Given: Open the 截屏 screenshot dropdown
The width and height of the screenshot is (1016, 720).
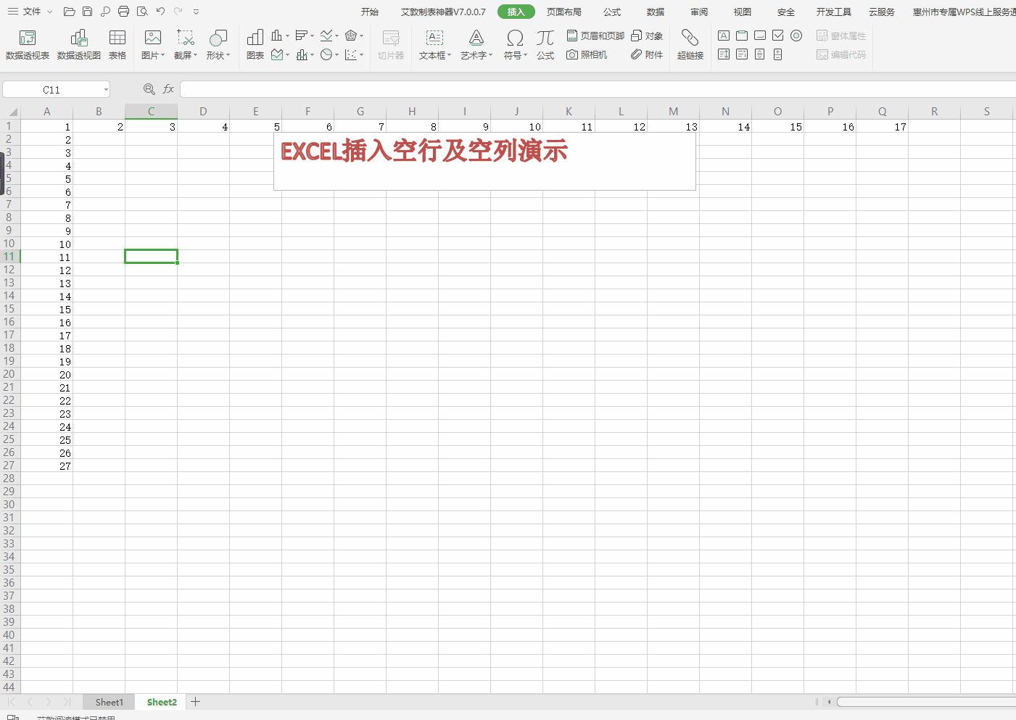Looking at the screenshot, I should tap(186, 45).
